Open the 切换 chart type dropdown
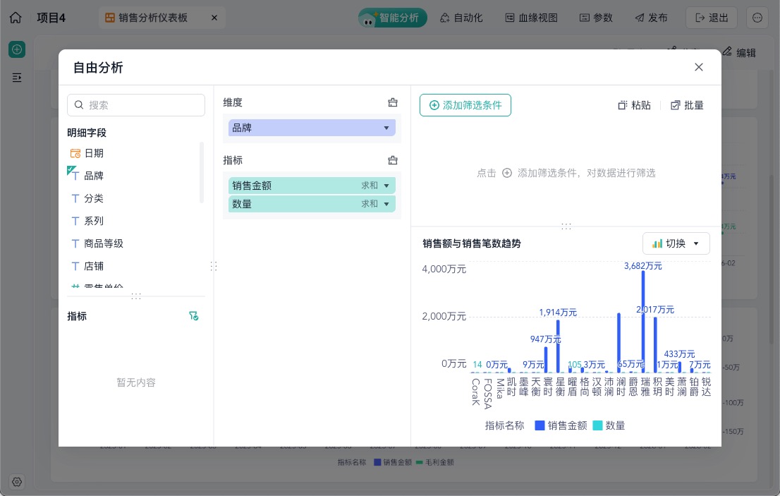The height and width of the screenshot is (496, 780). coord(676,243)
